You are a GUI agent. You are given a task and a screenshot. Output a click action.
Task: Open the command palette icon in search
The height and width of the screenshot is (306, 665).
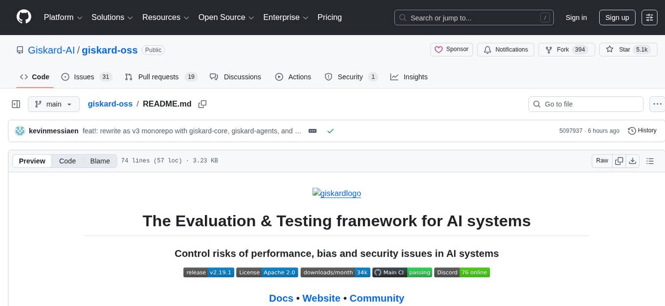pos(545,17)
